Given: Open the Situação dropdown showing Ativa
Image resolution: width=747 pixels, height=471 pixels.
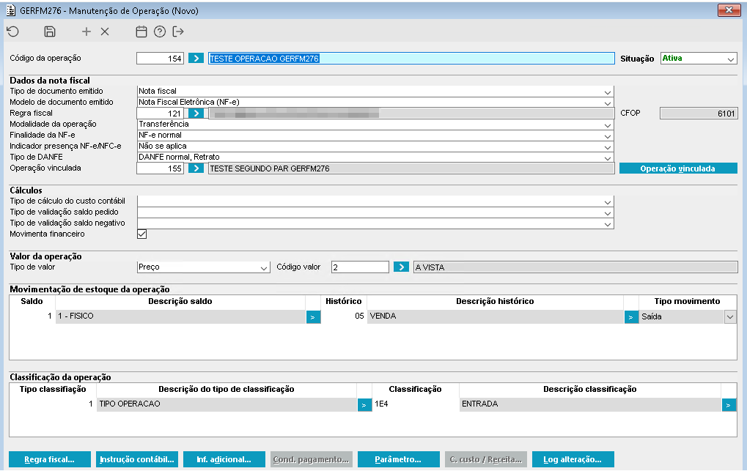Looking at the screenshot, I should point(699,58).
